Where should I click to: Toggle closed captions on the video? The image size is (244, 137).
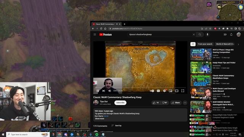pyautogui.click(x=158, y=91)
